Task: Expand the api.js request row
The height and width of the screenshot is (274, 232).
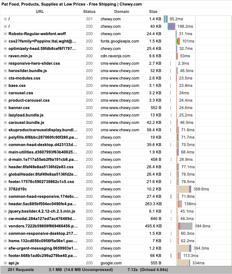Action: [x=5, y=263]
